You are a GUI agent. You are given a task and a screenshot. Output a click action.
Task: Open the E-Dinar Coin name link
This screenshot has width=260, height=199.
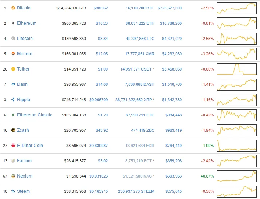pyautogui.click(x=30, y=145)
